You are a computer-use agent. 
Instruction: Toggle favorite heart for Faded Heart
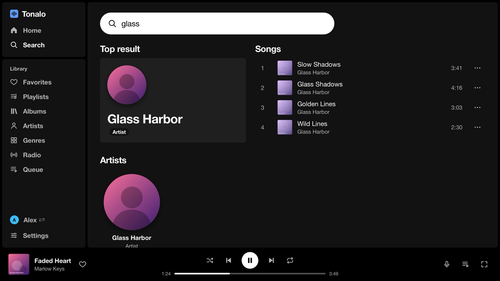coord(82,264)
